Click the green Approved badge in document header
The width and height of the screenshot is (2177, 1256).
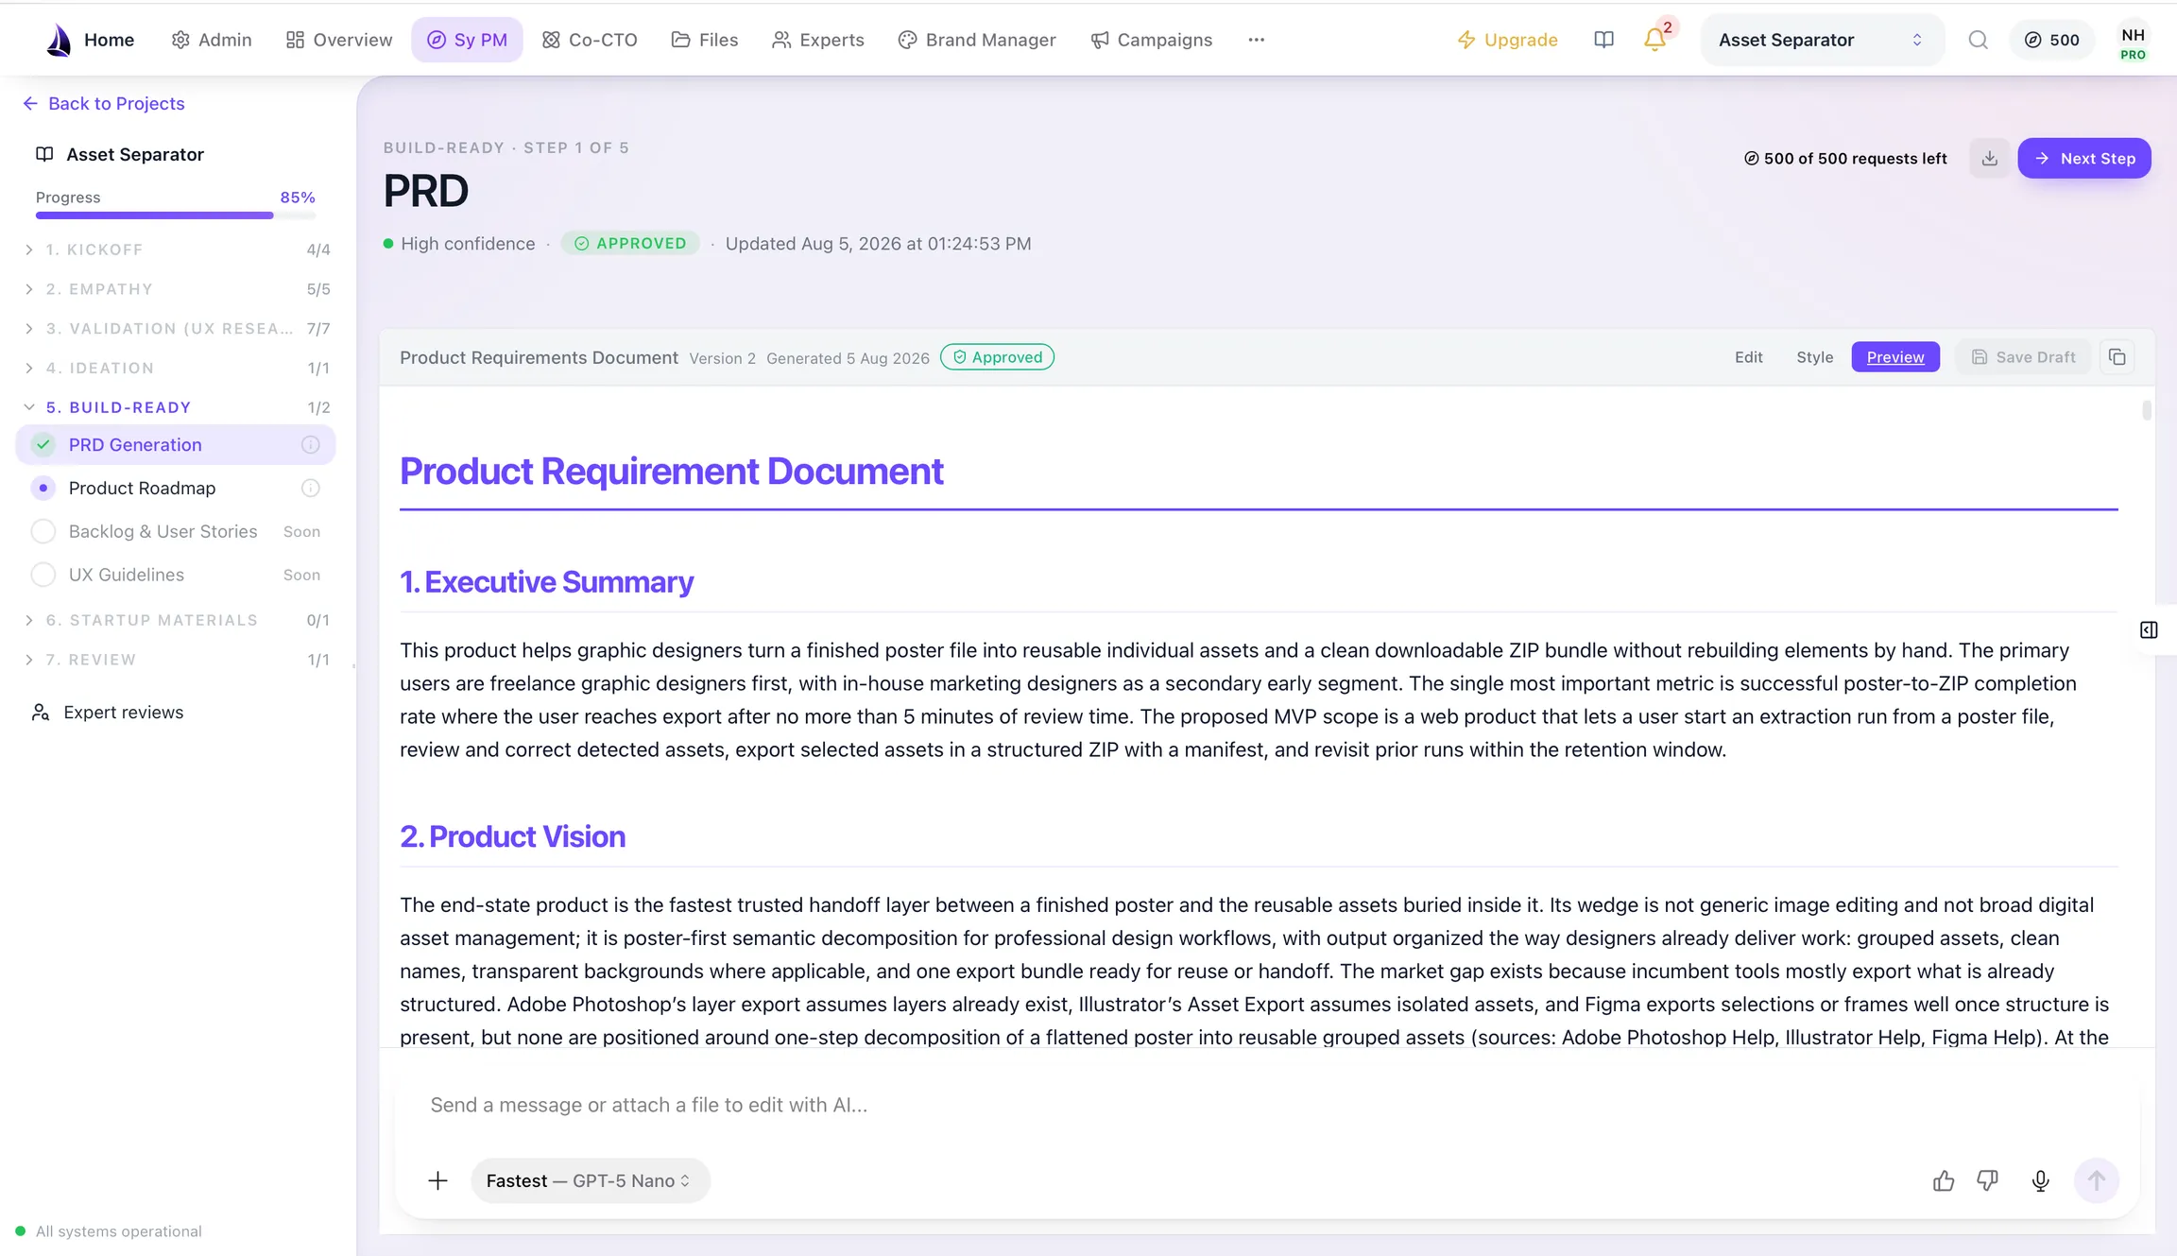[x=997, y=357]
